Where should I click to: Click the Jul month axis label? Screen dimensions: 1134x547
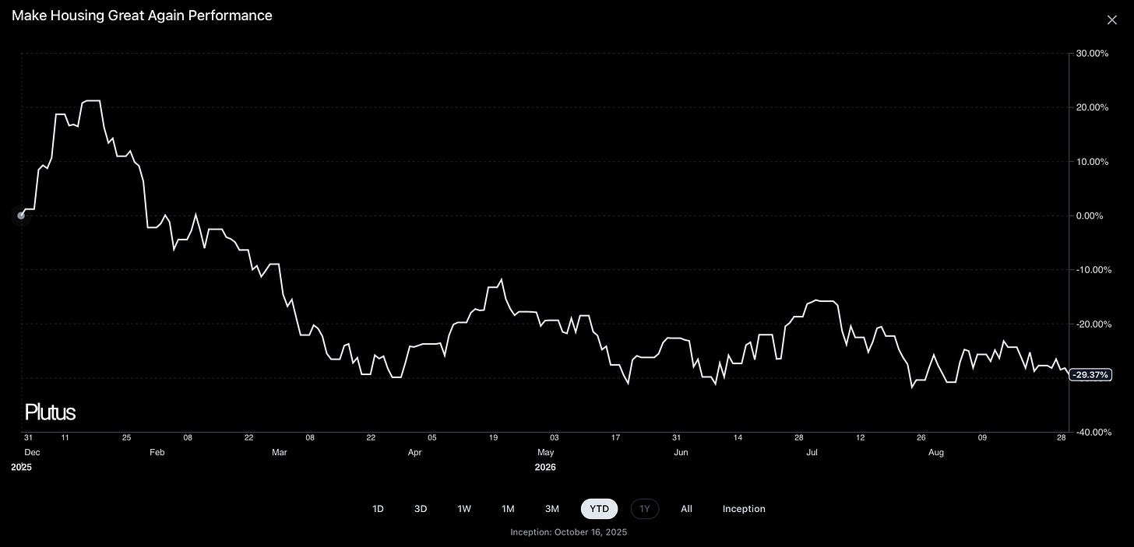pos(812,452)
